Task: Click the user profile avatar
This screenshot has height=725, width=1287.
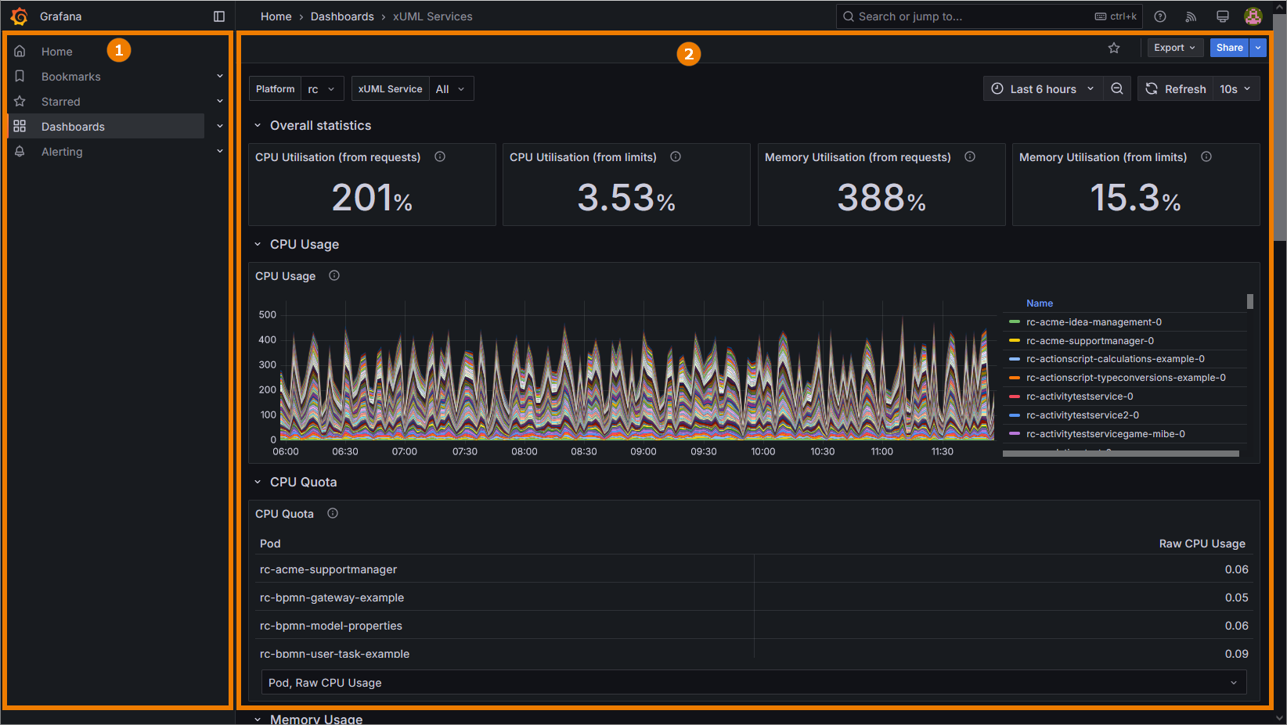Action: point(1253,16)
